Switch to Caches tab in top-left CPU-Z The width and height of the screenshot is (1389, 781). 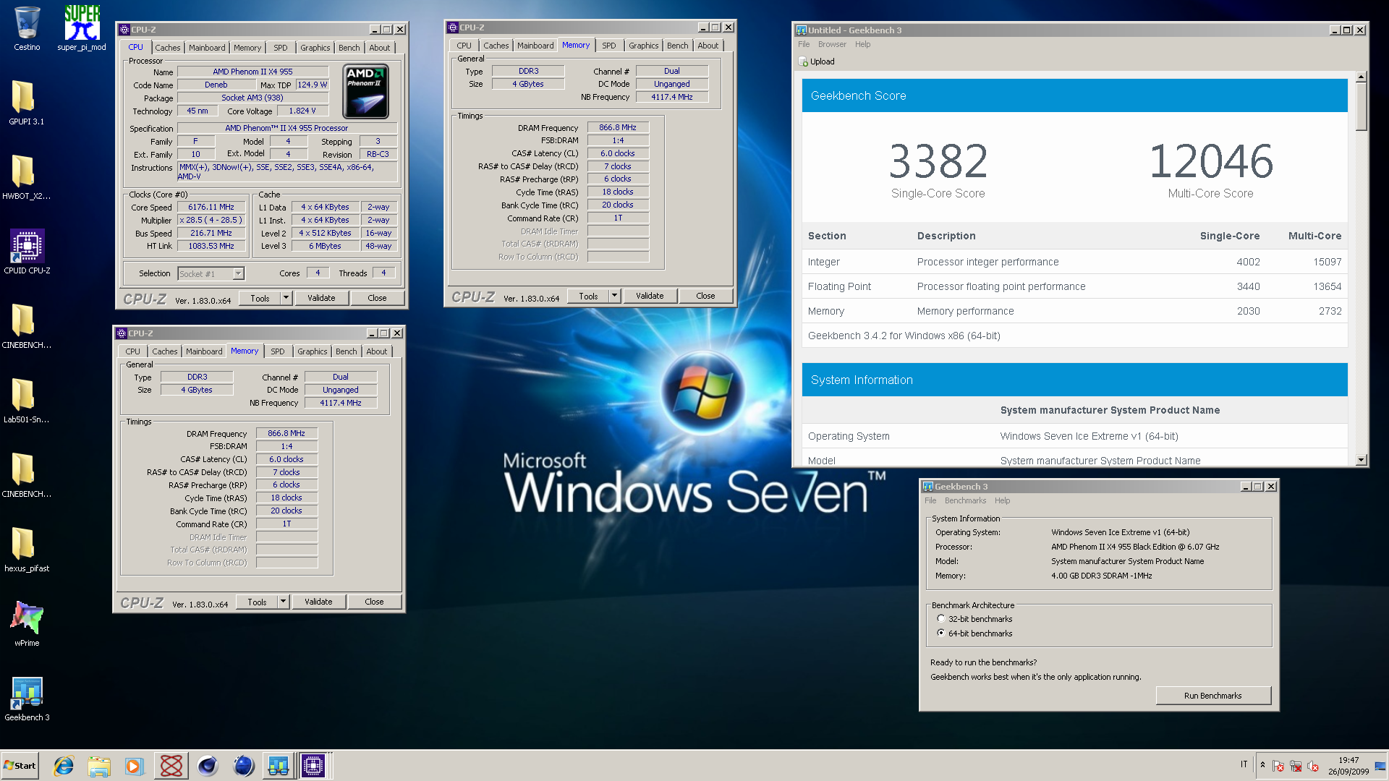(168, 48)
